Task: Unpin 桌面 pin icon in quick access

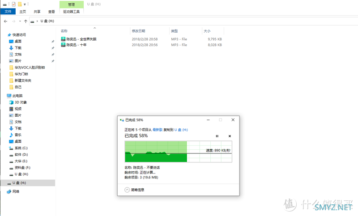Action: (x=53, y=42)
